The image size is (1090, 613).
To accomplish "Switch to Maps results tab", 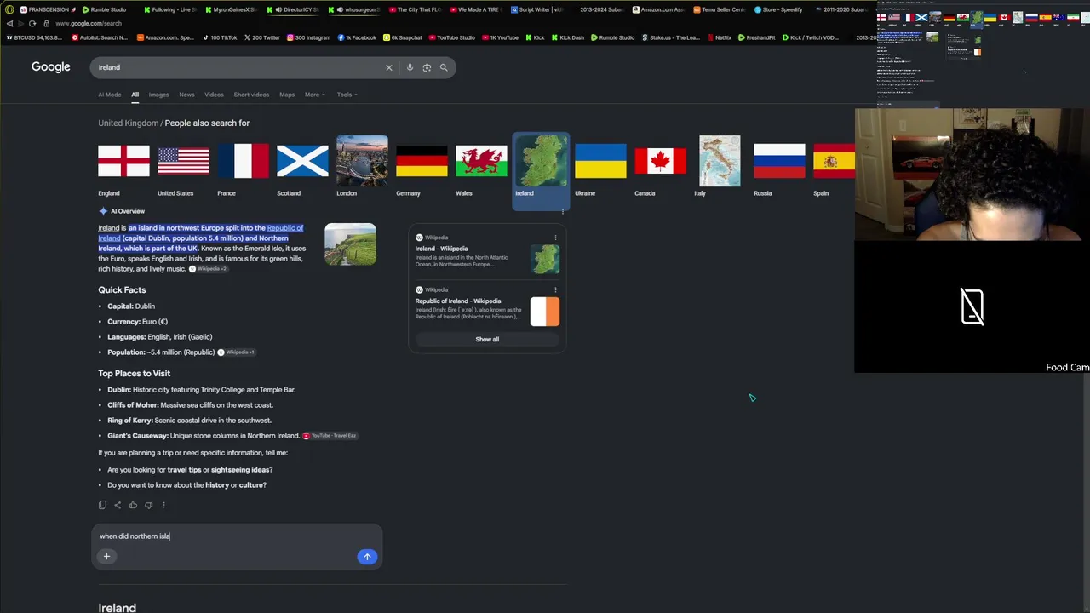I will [287, 95].
